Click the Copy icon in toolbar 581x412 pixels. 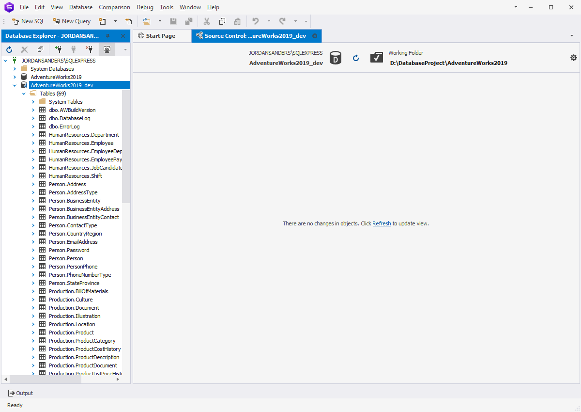[x=222, y=21]
